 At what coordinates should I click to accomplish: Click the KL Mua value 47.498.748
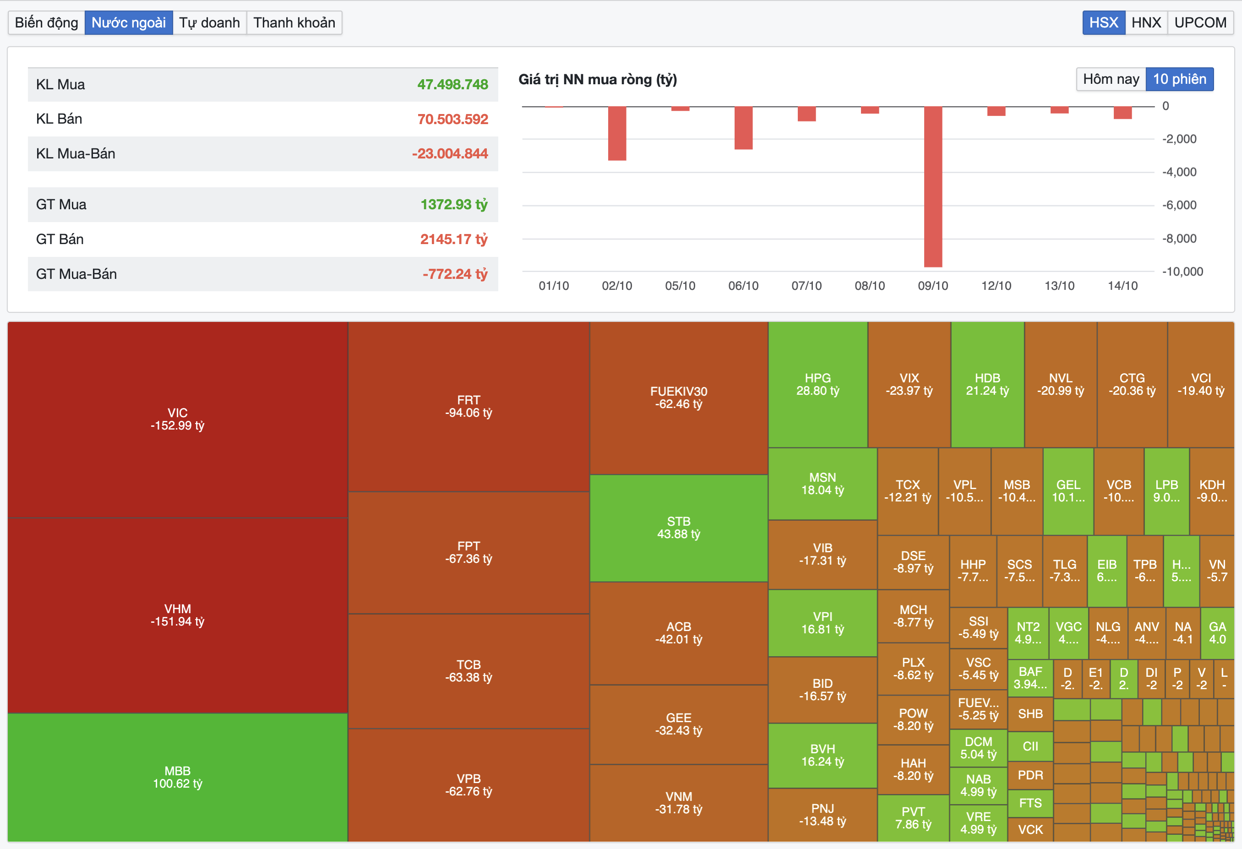452,84
